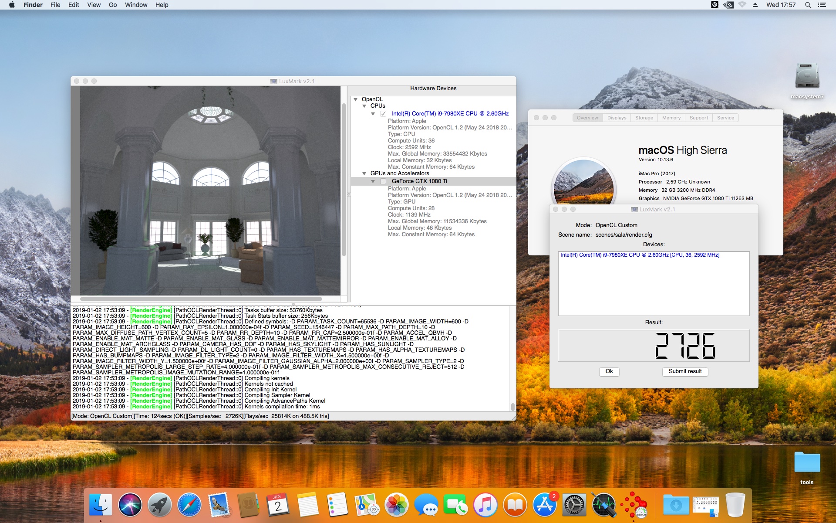Image resolution: width=836 pixels, height=523 pixels.
Task: Open System Preferences gear icon
Action: 574,505
